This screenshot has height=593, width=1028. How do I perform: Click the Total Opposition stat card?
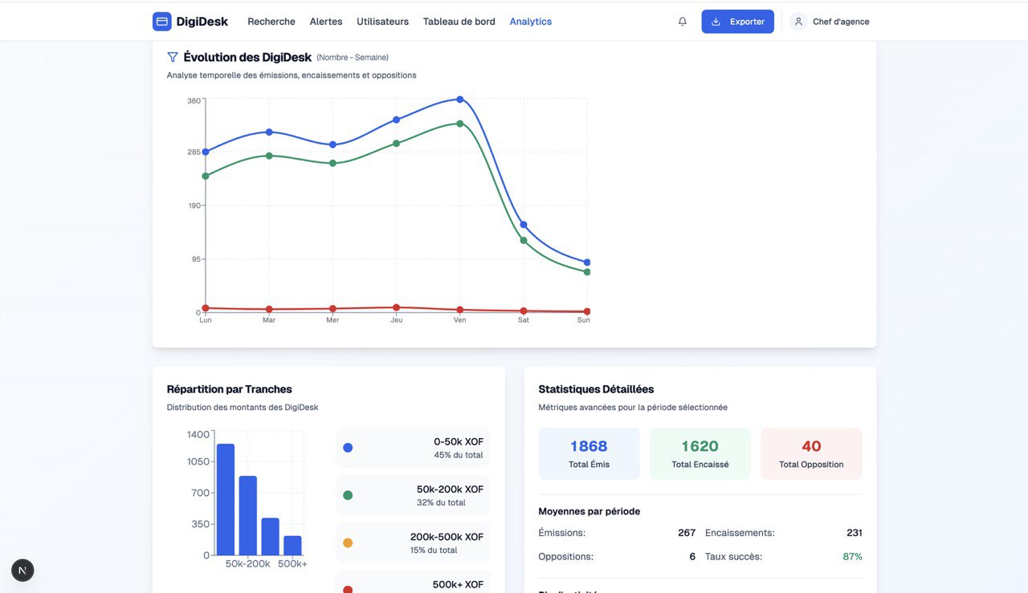click(811, 453)
